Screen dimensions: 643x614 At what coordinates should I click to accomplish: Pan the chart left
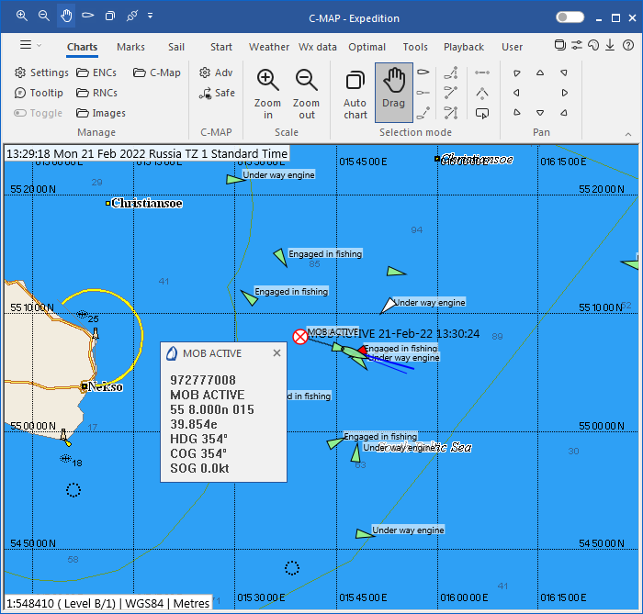pos(516,93)
